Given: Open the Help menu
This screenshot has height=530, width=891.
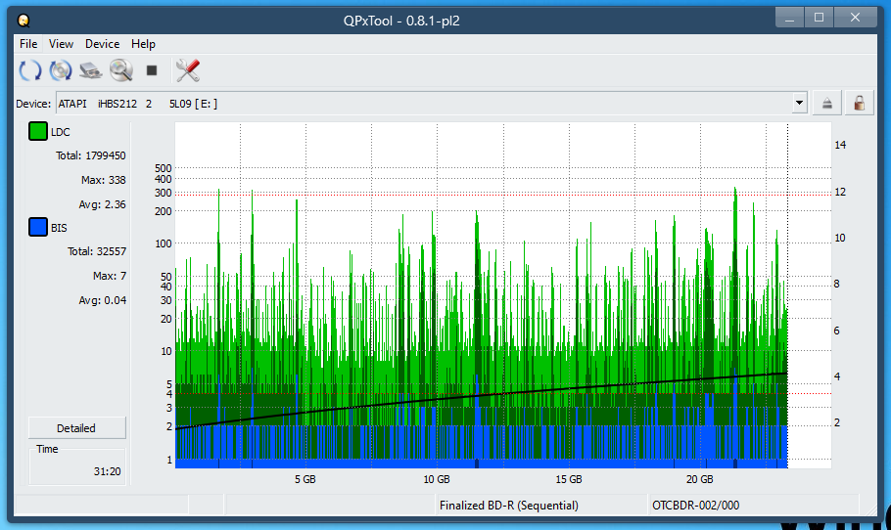Looking at the screenshot, I should [x=143, y=44].
